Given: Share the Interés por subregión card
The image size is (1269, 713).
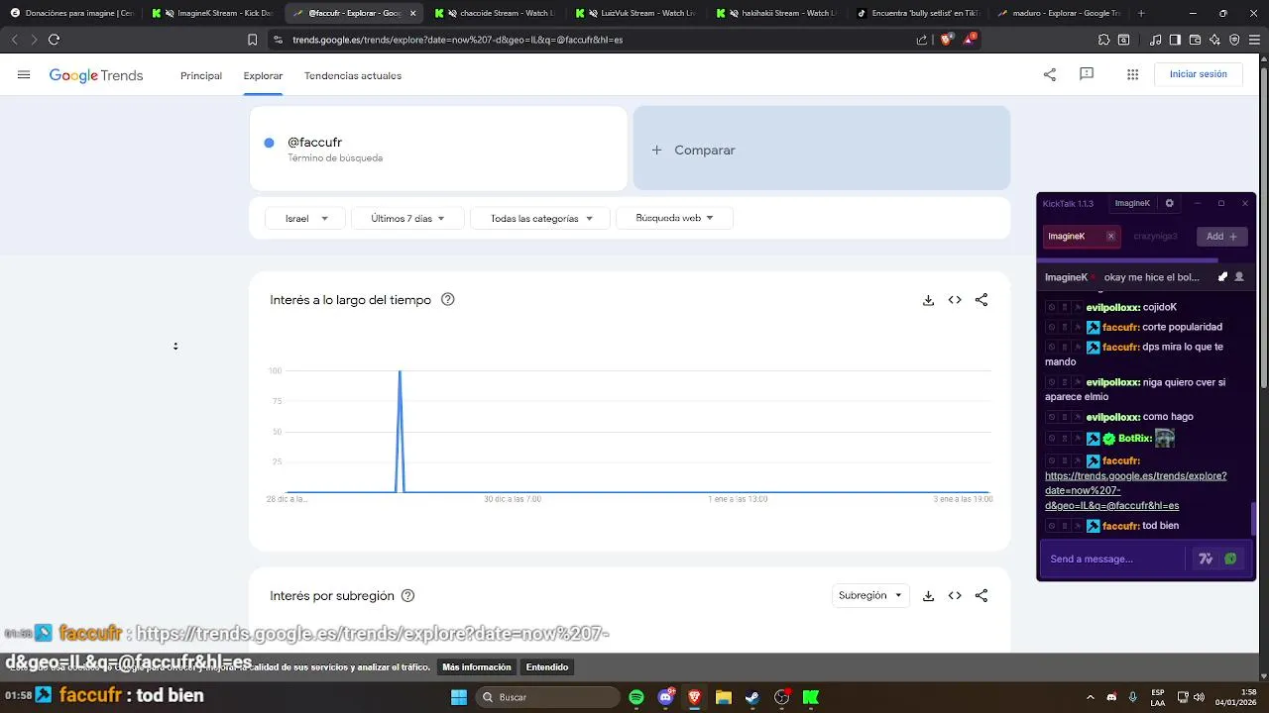Looking at the screenshot, I should [981, 596].
